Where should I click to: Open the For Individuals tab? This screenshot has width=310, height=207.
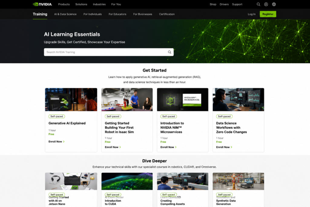coord(93,14)
